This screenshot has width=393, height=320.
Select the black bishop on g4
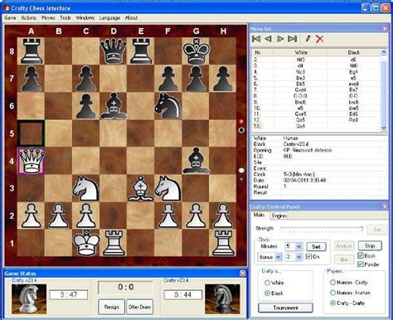pos(196,161)
